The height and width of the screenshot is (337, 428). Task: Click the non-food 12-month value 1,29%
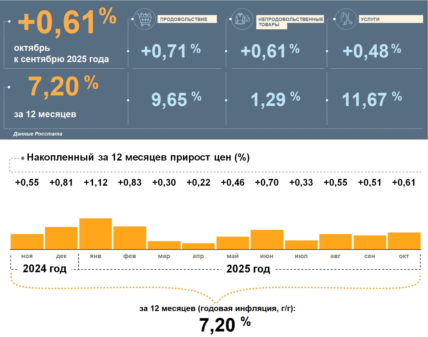tap(275, 99)
